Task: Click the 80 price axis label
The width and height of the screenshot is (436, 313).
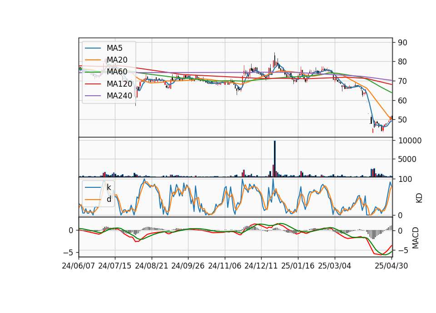Action: coord(402,62)
